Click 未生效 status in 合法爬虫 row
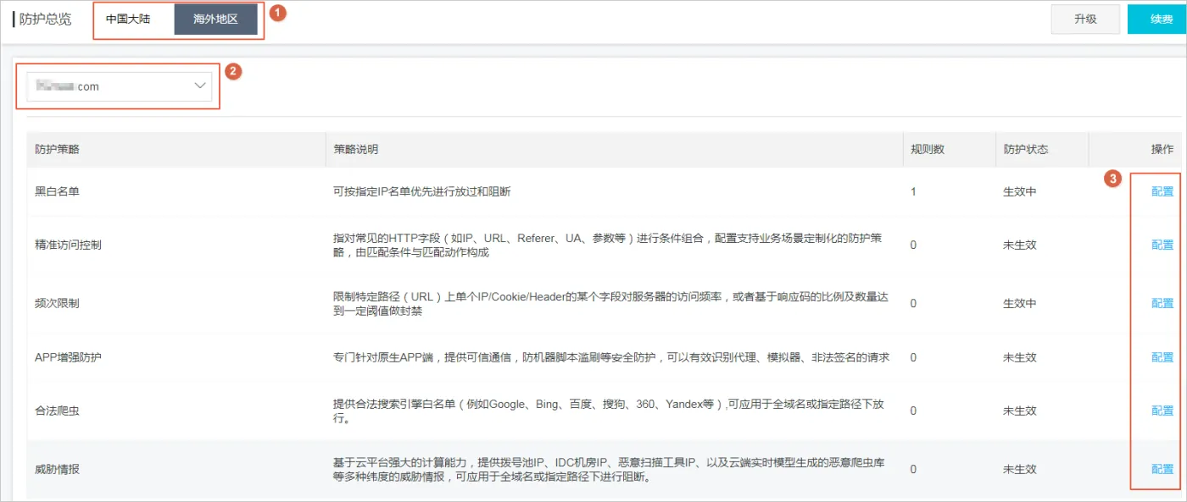The height and width of the screenshot is (502, 1187). pos(1020,411)
